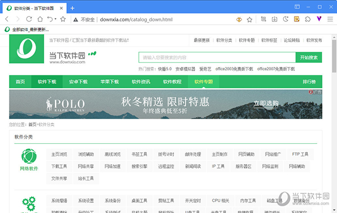Image resolution: width=337 pixels, height=213 pixels.
Task: Select the 首页 navigation tab
Action: pos(20,81)
